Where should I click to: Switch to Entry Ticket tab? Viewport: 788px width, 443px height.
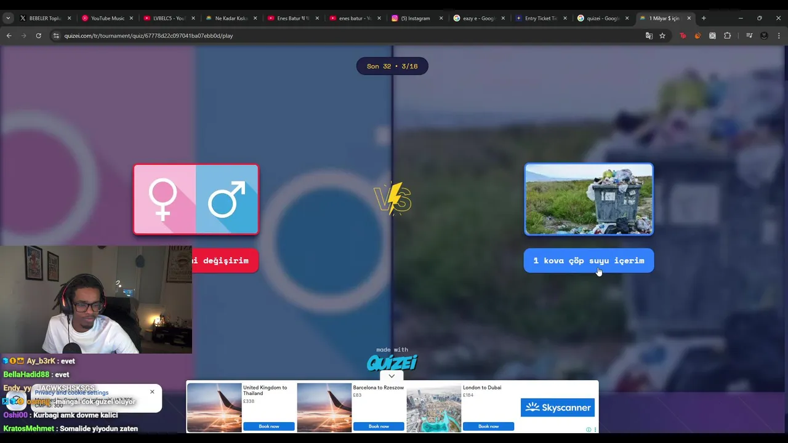[542, 18]
